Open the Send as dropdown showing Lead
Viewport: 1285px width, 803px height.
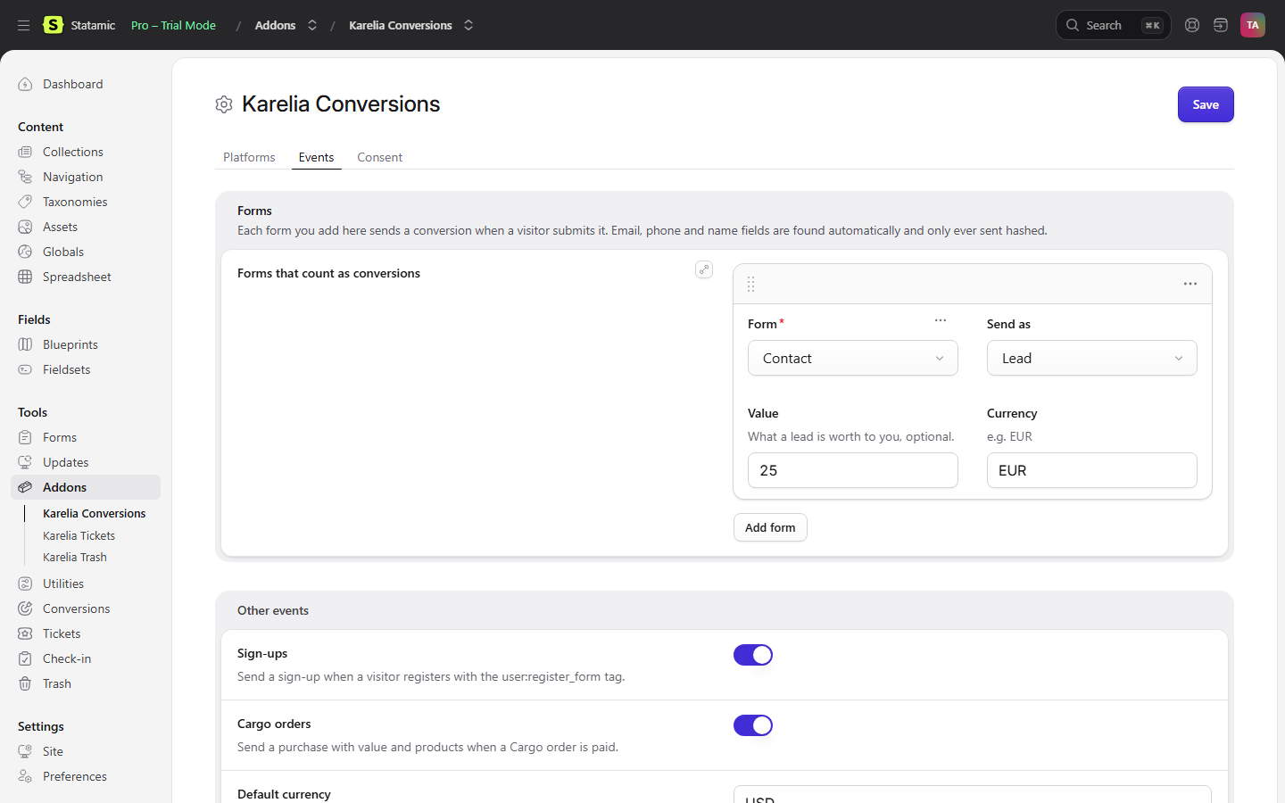coord(1092,358)
